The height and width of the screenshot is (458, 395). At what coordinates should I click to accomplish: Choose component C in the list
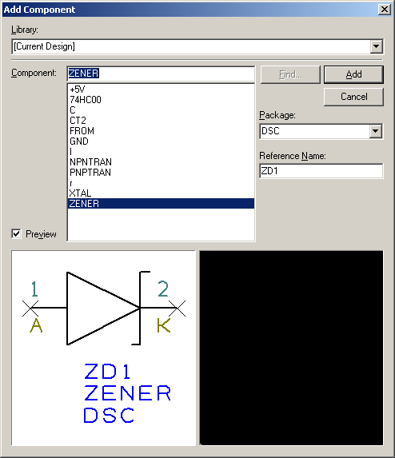click(x=161, y=110)
